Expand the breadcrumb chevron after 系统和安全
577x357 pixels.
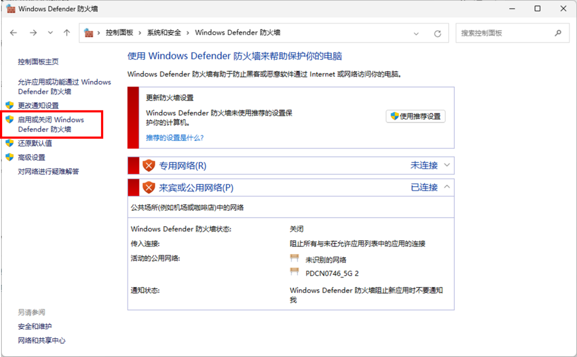coord(188,33)
